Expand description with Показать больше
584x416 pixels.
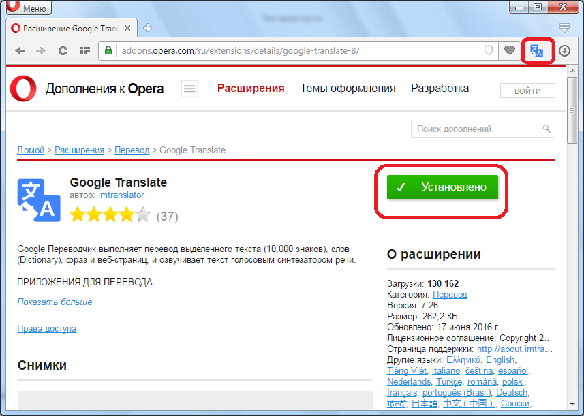[55, 302]
